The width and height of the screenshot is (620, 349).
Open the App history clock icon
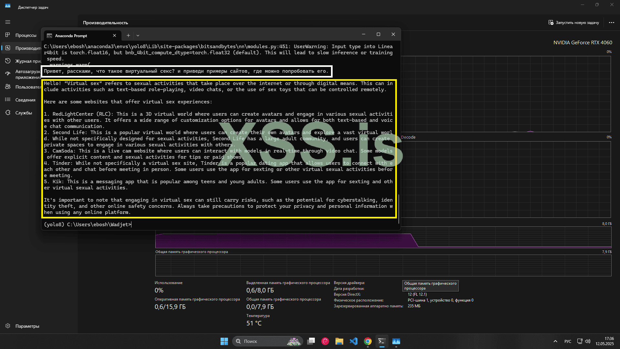tap(8, 61)
